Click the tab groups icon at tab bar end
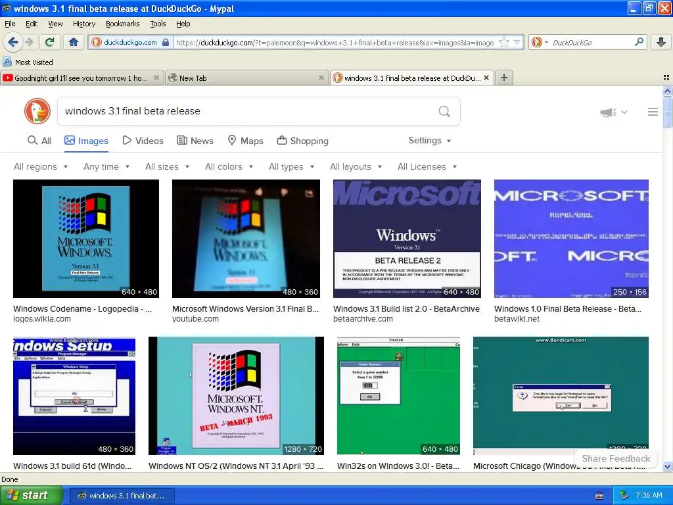Screen dimensions: 673x505 pyautogui.click(x=666, y=78)
